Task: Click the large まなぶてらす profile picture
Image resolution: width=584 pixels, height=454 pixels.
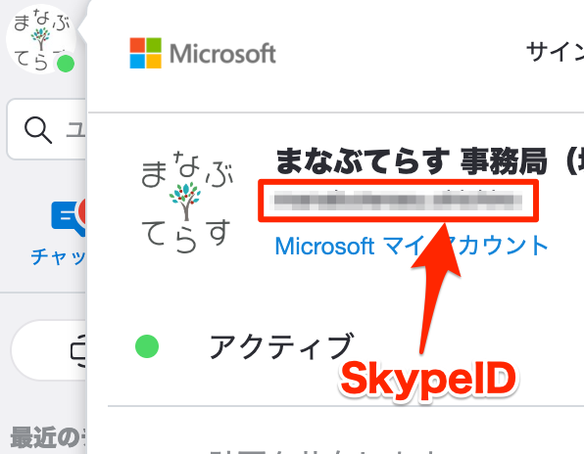Action: click(x=187, y=202)
